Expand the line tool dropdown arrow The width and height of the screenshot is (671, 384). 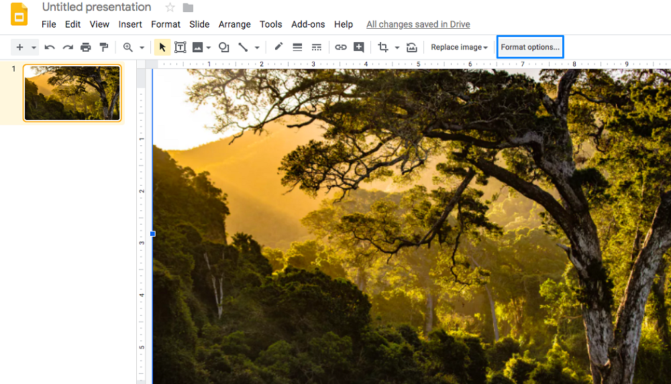257,48
